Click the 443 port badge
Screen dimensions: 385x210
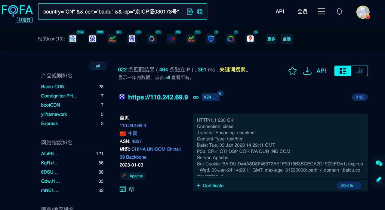point(360,97)
